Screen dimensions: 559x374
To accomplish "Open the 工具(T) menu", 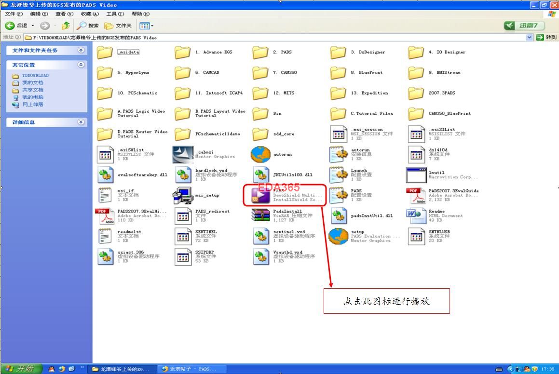I will (x=115, y=14).
